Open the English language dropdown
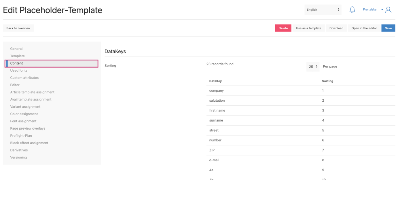 coord(323,10)
